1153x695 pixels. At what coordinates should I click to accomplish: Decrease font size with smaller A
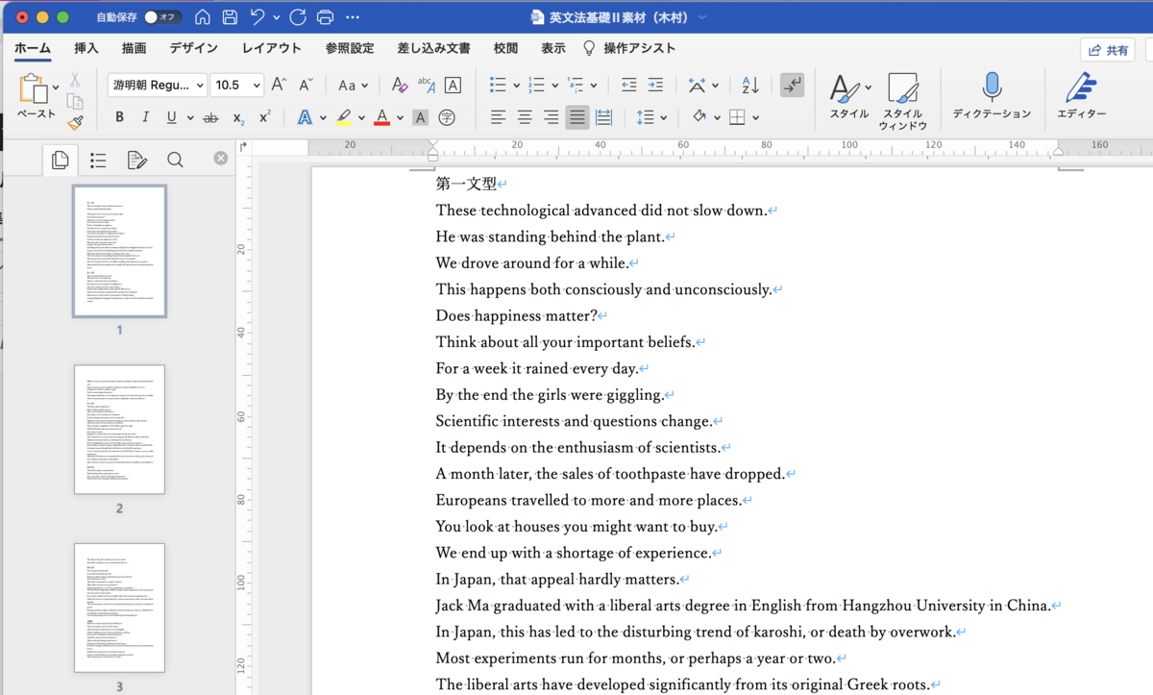(306, 86)
